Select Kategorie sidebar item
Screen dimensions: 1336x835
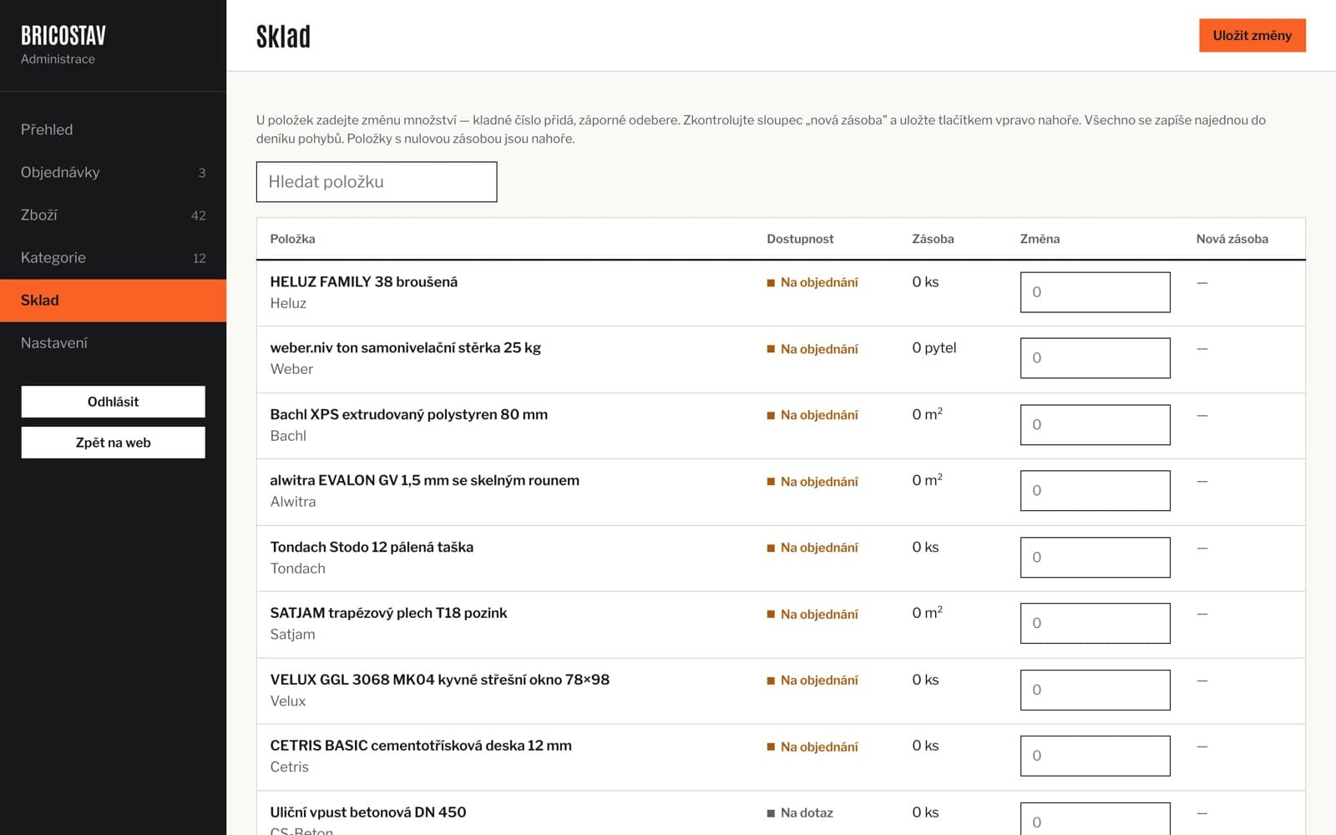pyautogui.click(x=113, y=257)
